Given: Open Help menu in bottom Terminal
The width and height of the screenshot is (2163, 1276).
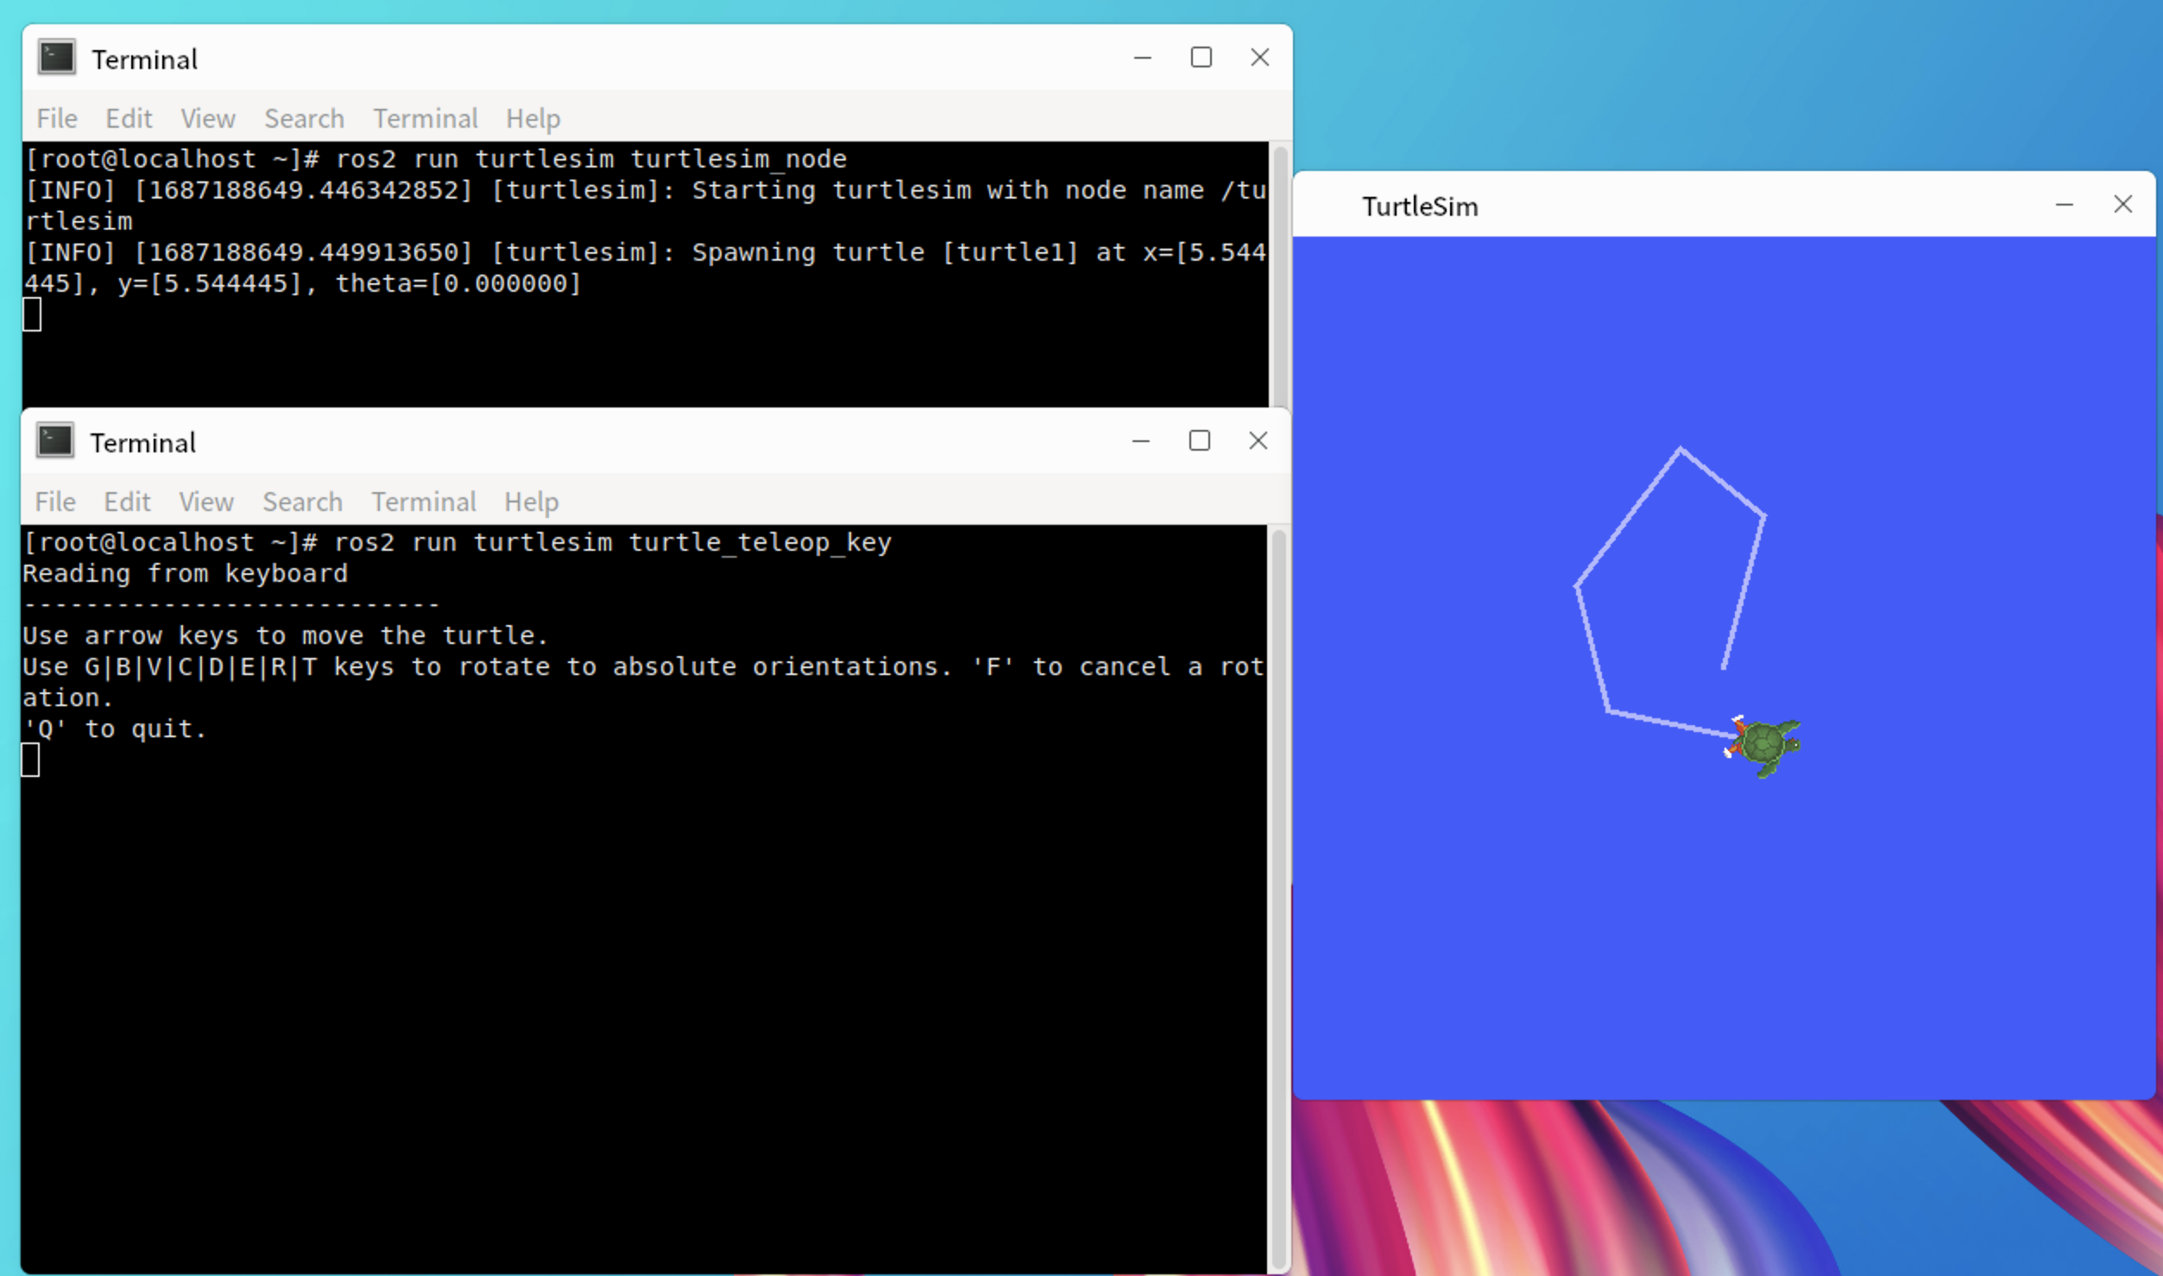Looking at the screenshot, I should pyautogui.click(x=531, y=502).
